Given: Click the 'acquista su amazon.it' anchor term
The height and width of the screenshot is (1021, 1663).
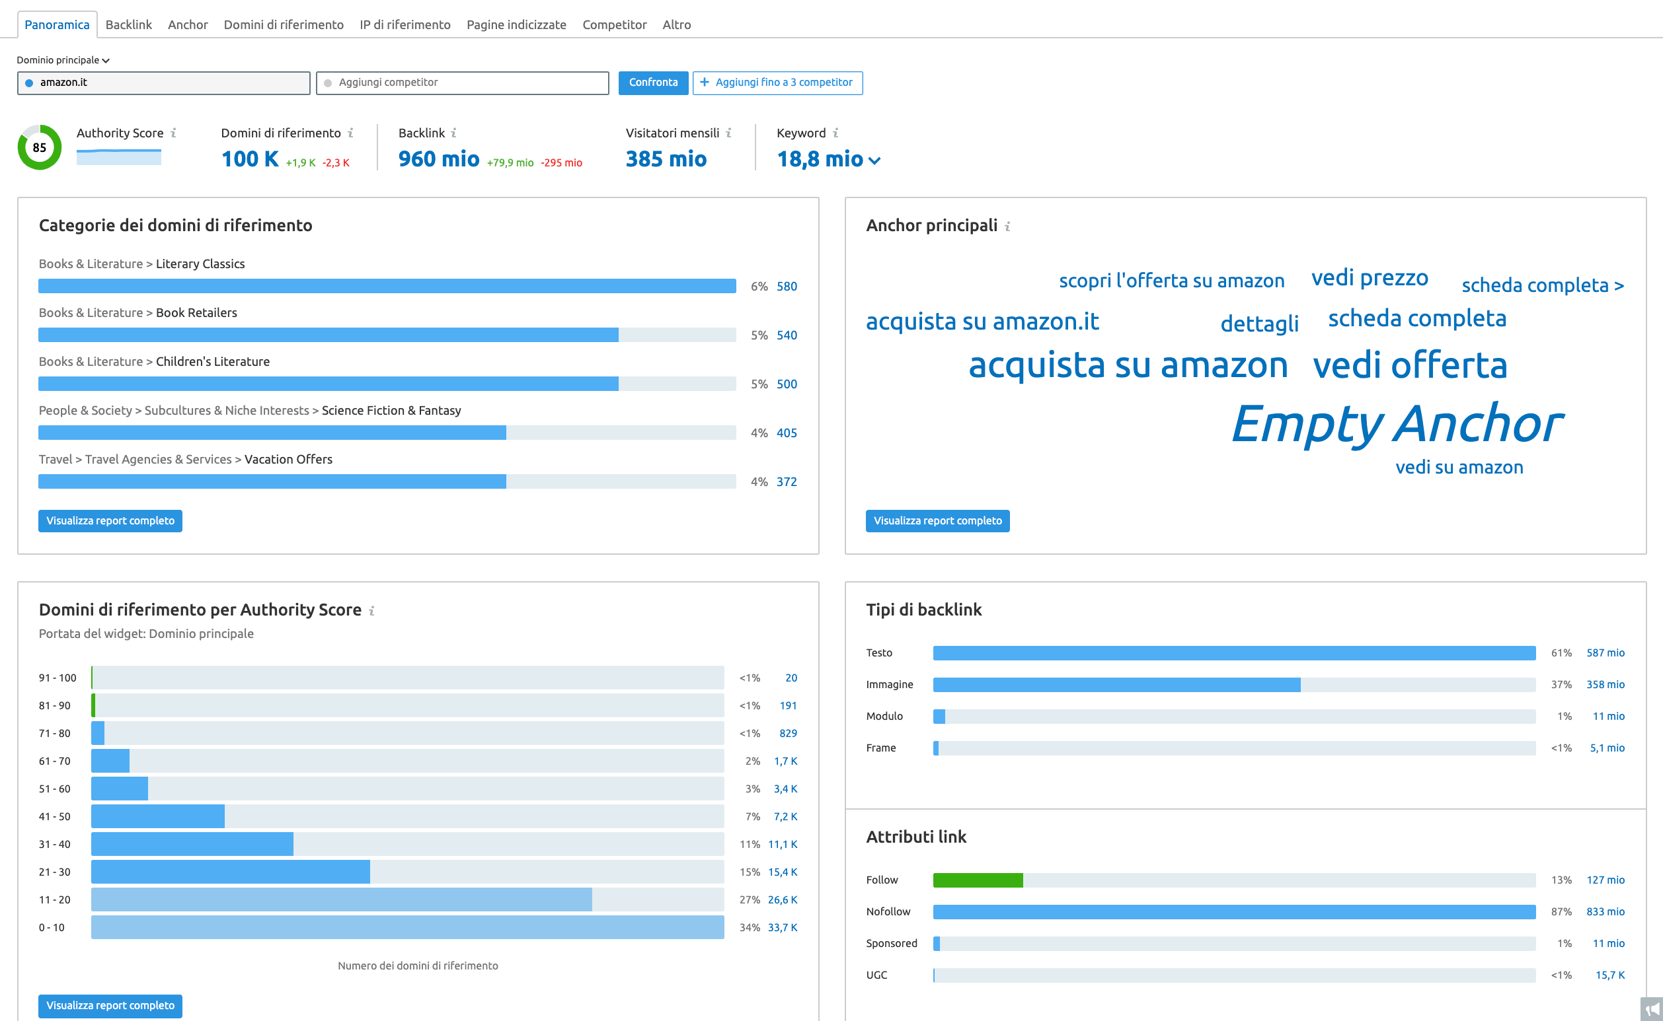Looking at the screenshot, I should [982, 322].
